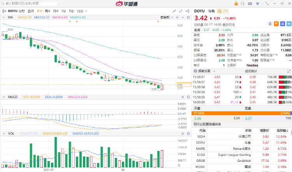The image size is (292, 172).
Task: Click the 沽 short-sell tag
Action: point(226,11)
